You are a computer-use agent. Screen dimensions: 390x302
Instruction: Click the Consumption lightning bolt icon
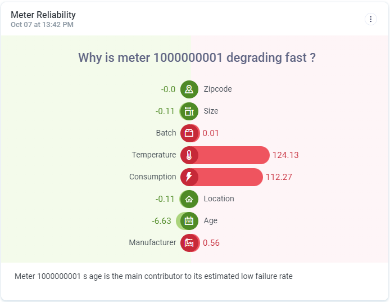189,177
